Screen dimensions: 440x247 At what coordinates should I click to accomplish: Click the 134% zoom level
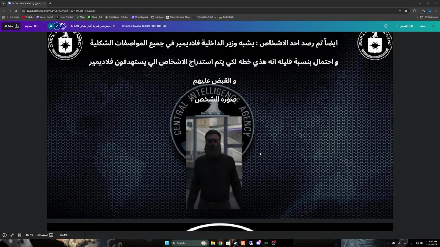[x=64, y=235]
